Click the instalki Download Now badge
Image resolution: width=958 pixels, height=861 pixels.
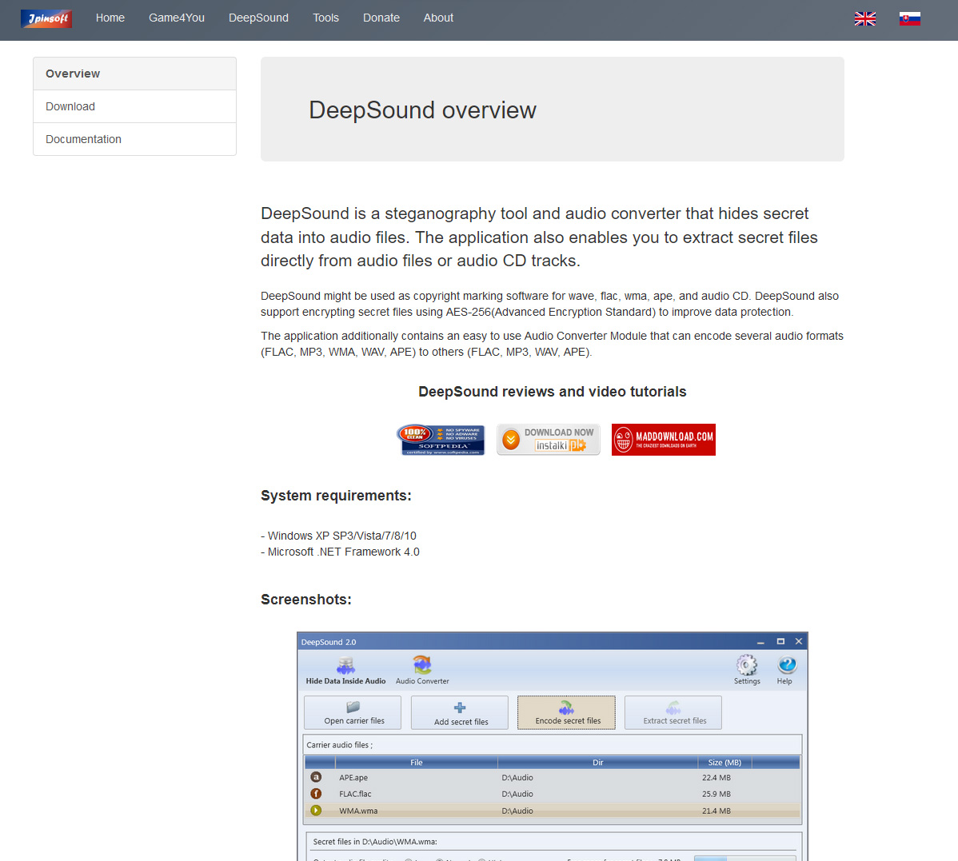click(x=549, y=440)
